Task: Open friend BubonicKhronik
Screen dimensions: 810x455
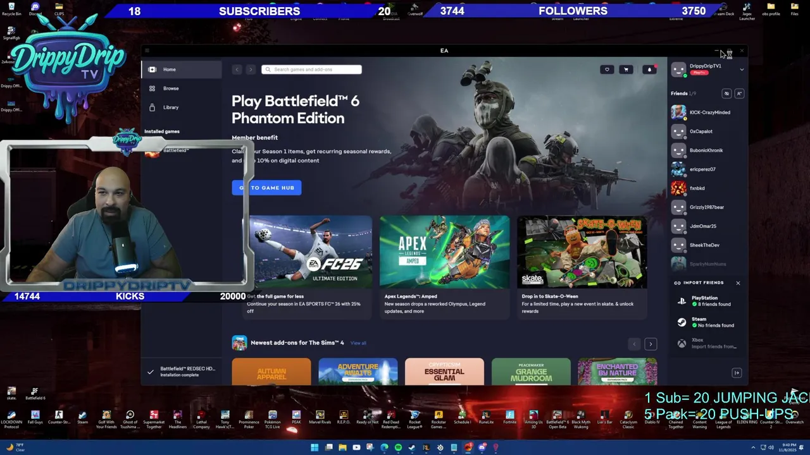Action: point(707,150)
